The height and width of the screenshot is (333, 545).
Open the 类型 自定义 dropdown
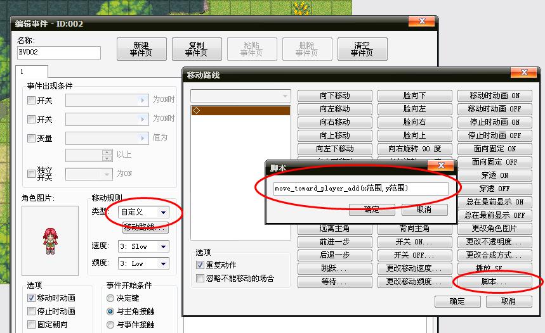click(x=143, y=212)
